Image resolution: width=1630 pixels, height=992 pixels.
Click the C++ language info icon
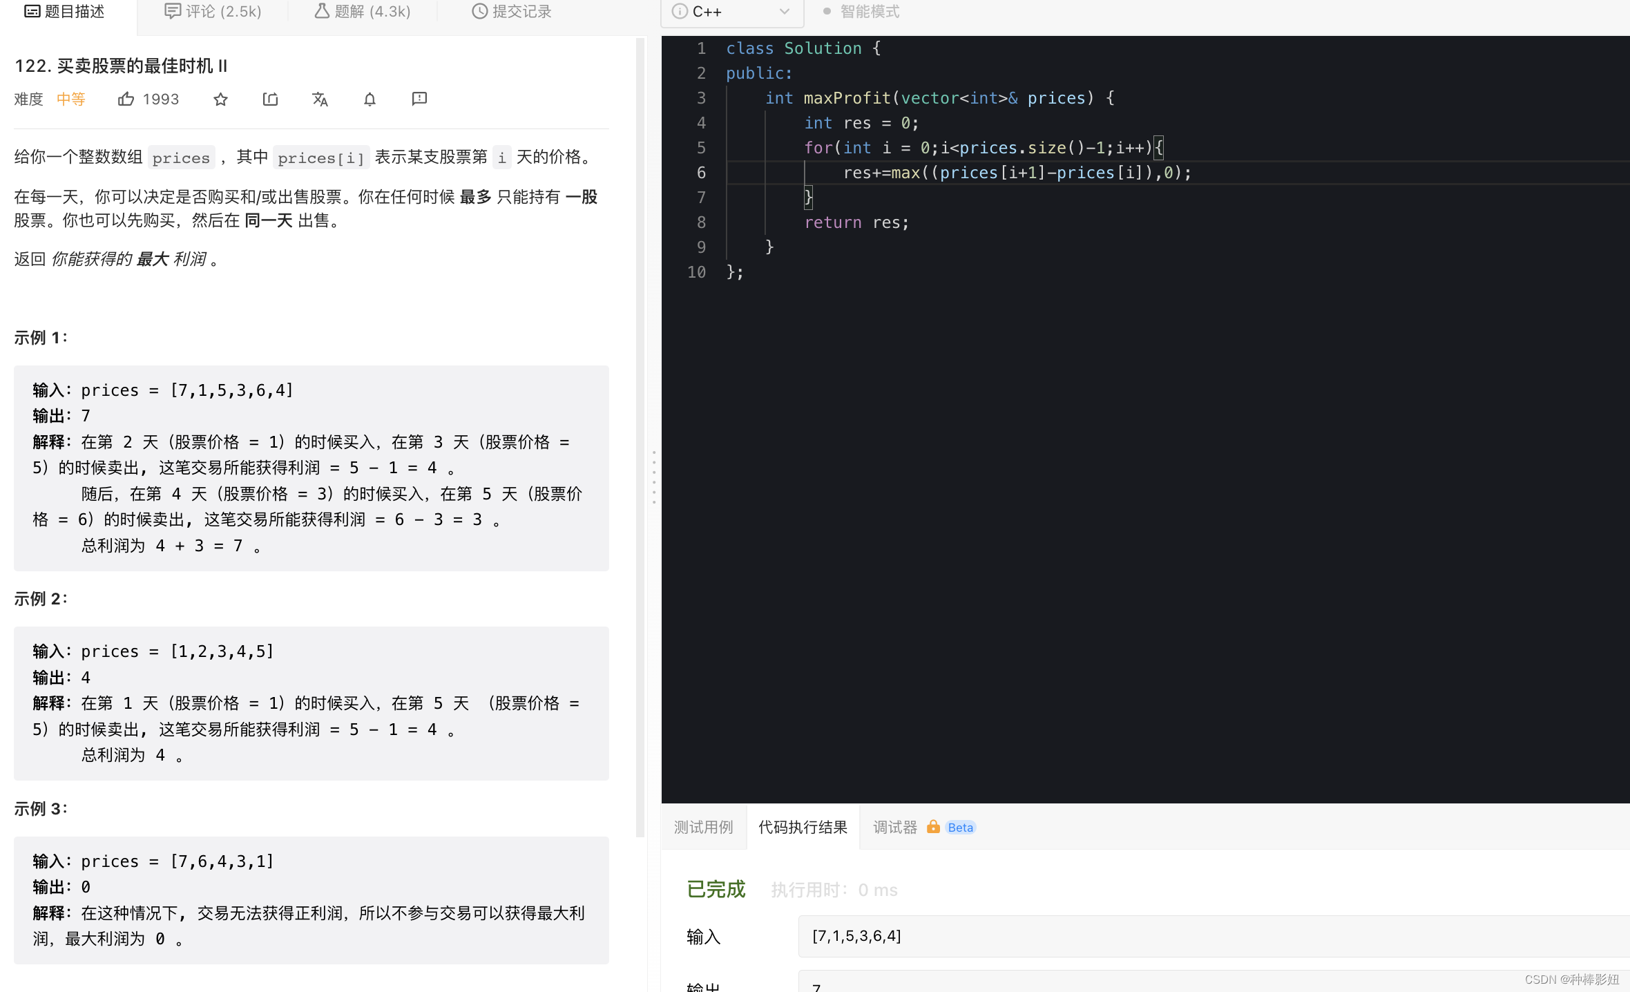pos(680,12)
